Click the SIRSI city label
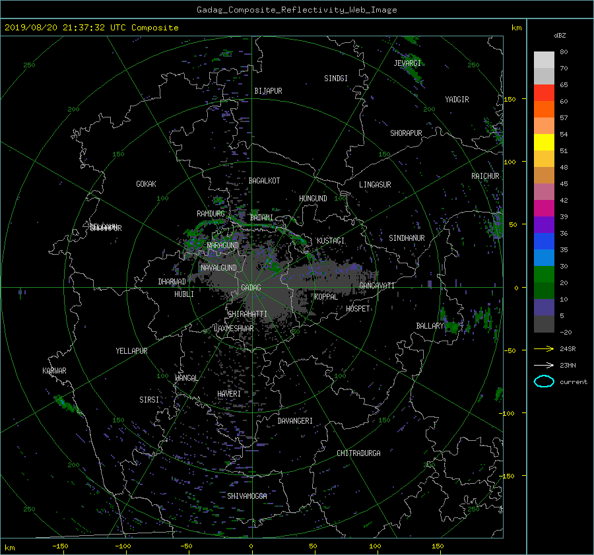 pos(149,400)
